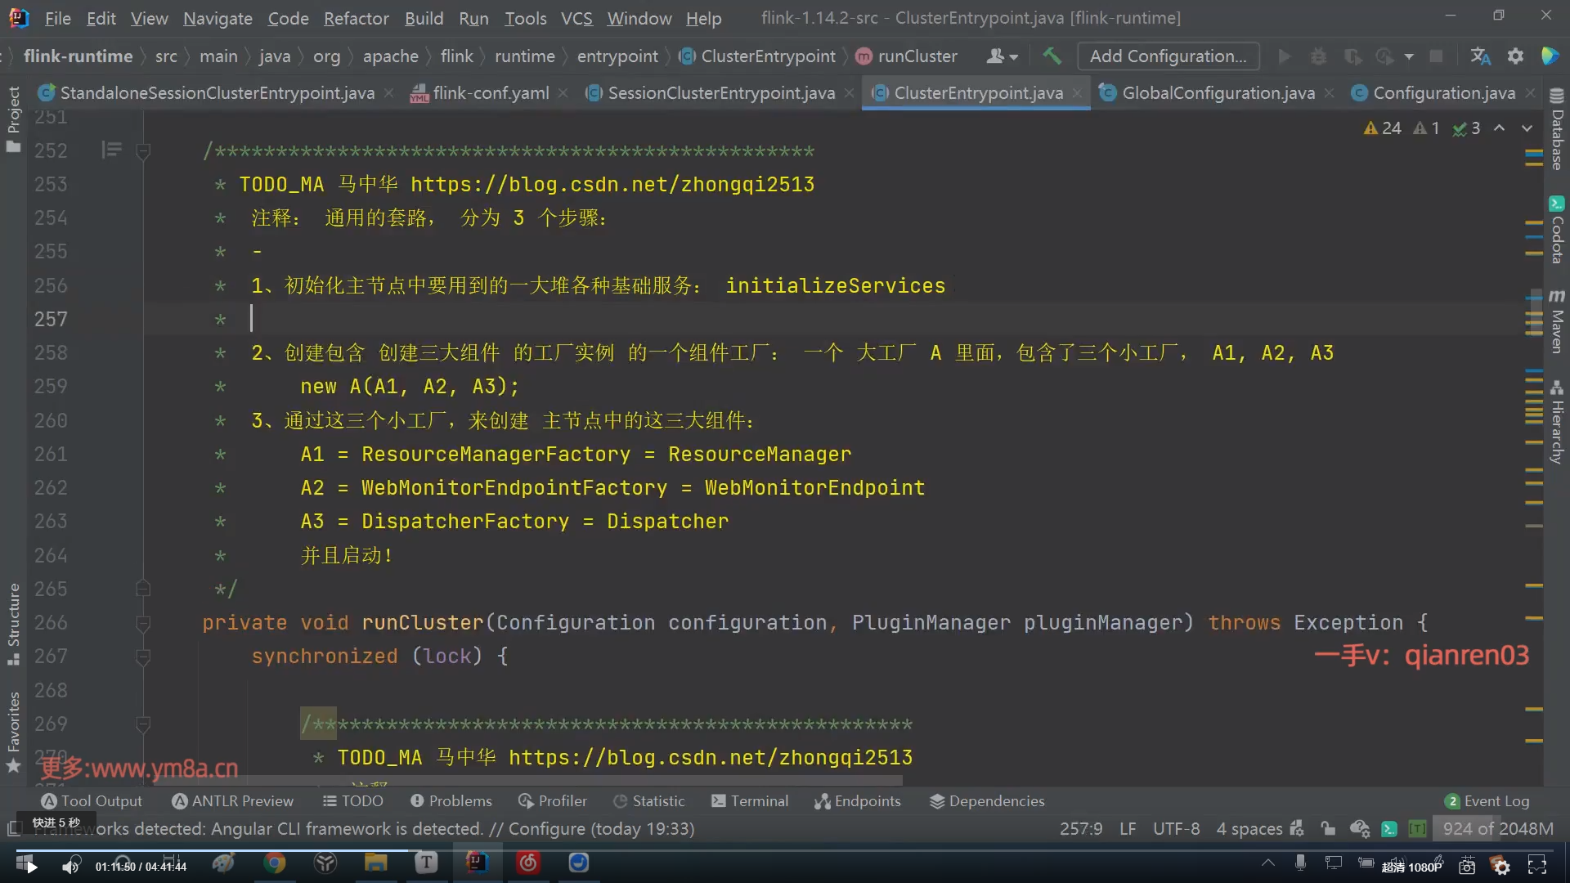Click the Add Configuration button
Screen dimensions: 1570x883
pos(1168,56)
